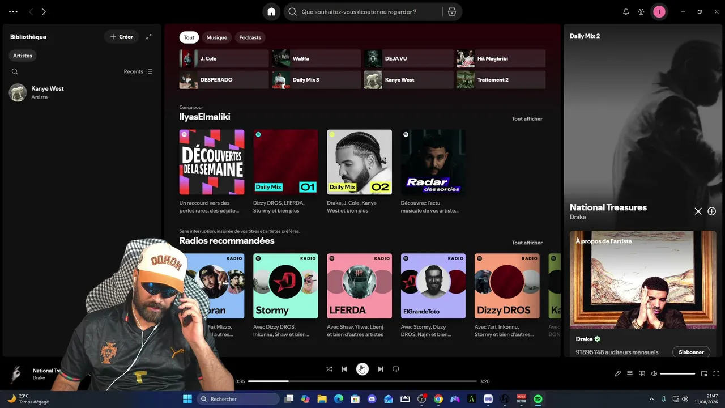The height and width of the screenshot is (408, 725).
Task: Seek in the track progress bar
Action: point(362,381)
